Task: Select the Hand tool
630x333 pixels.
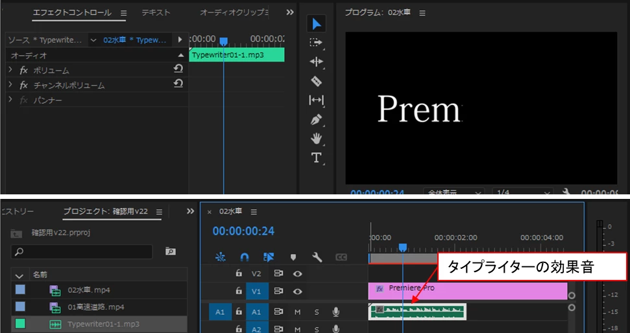Action: pyautogui.click(x=316, y=139)
